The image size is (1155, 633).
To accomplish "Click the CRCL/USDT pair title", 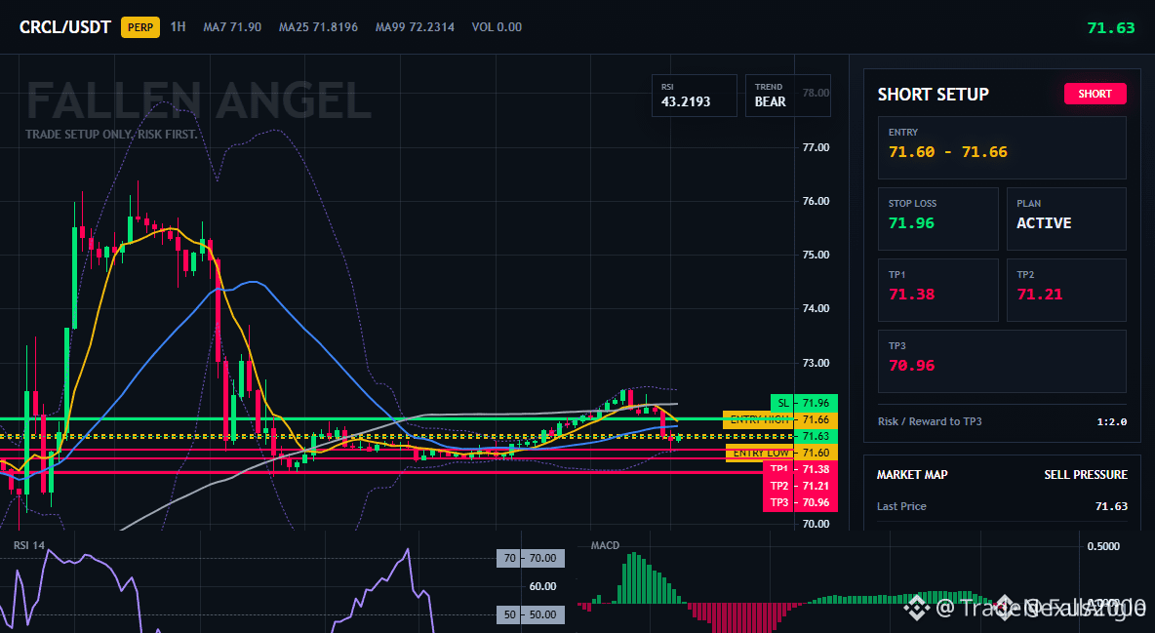I will pyautogui.click(x=64, y=27).
